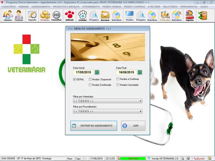Uncheck the GERAL checkbox

tap(74, 79)
